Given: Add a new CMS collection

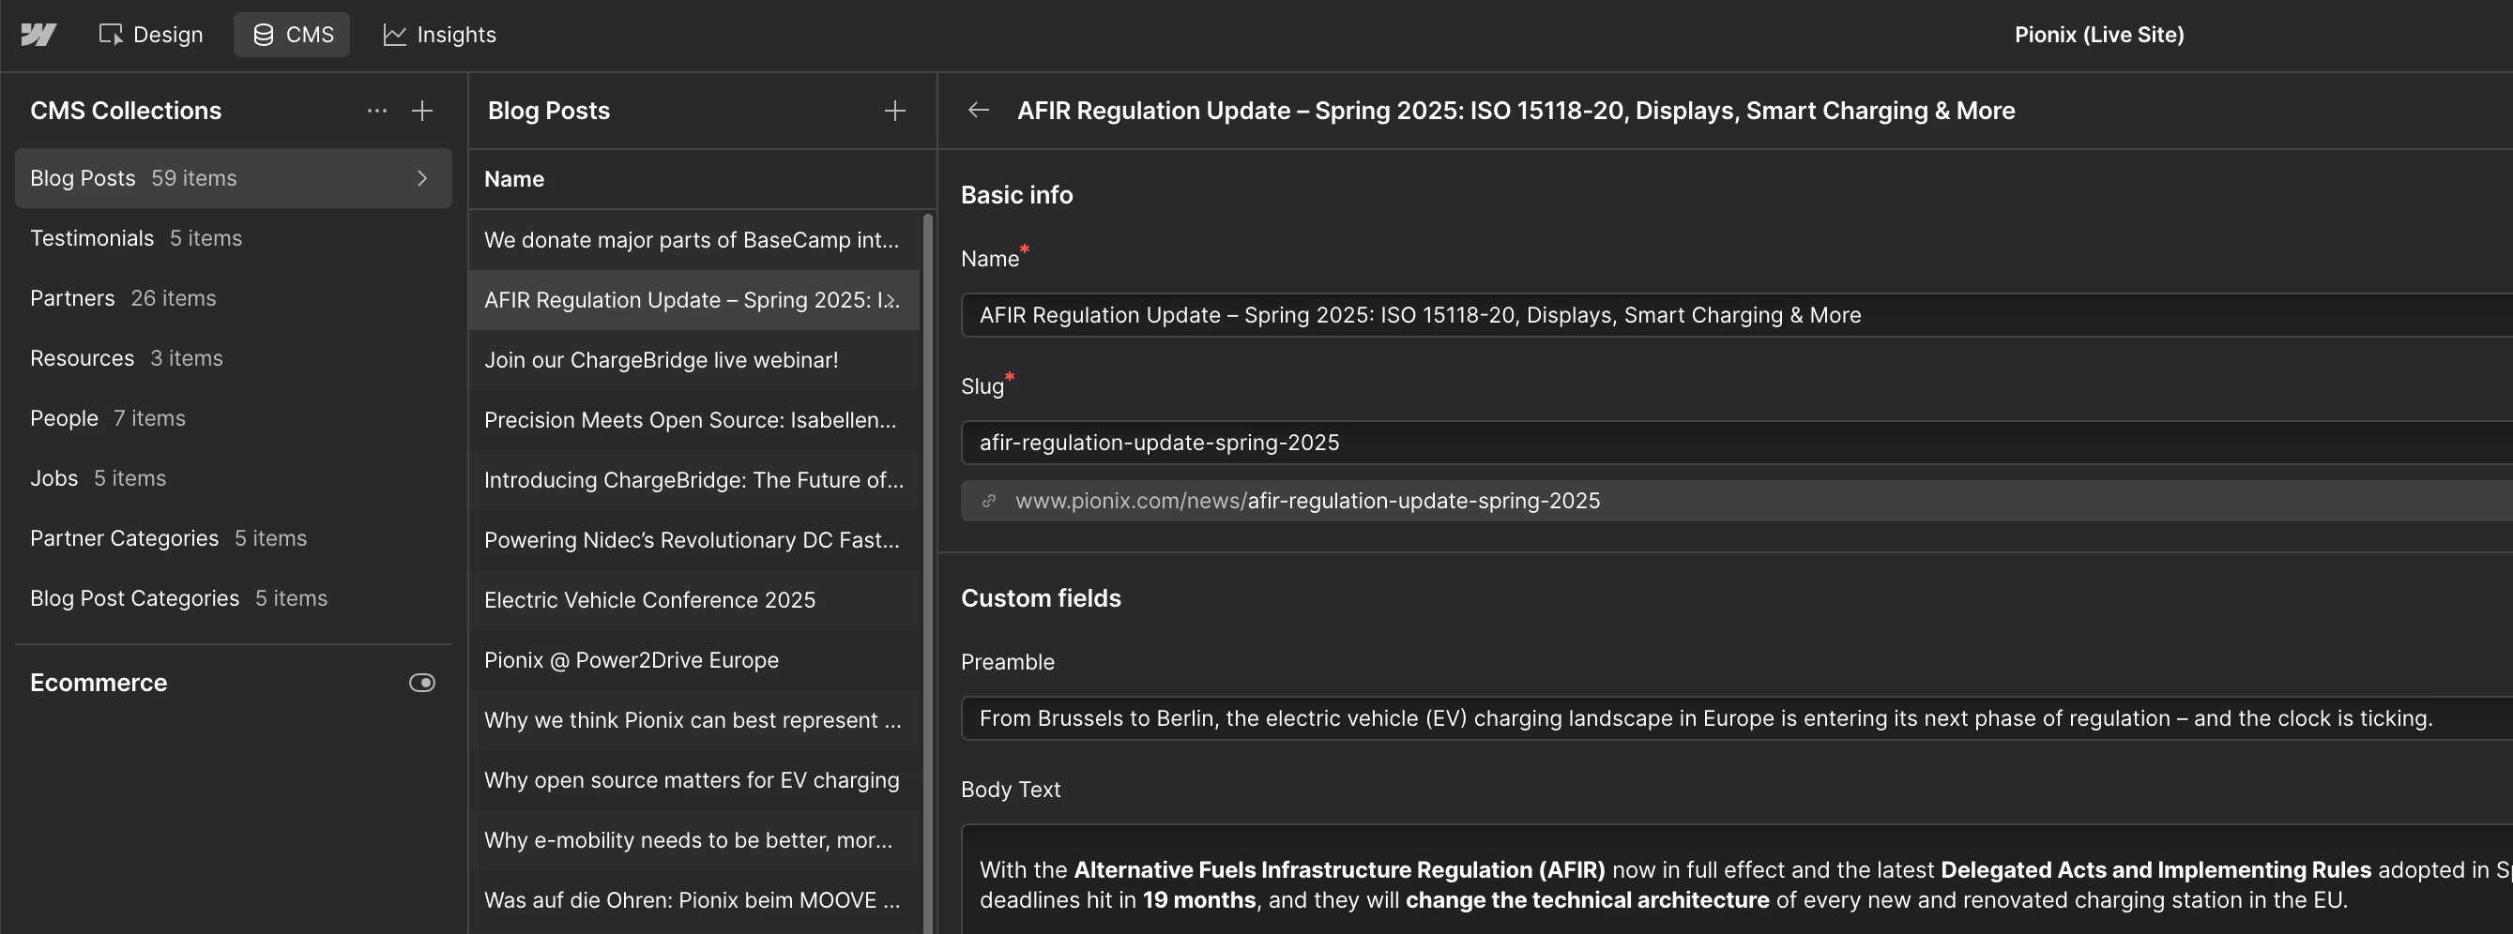Looking at the screenshot, I should [422, 112].
